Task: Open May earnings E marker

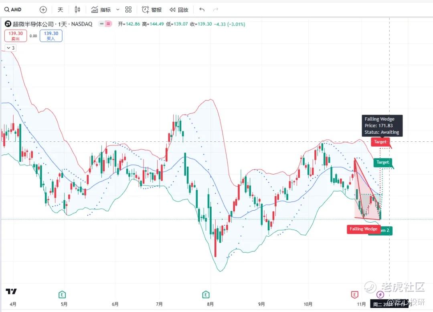Action: click(x=62, y=295)
